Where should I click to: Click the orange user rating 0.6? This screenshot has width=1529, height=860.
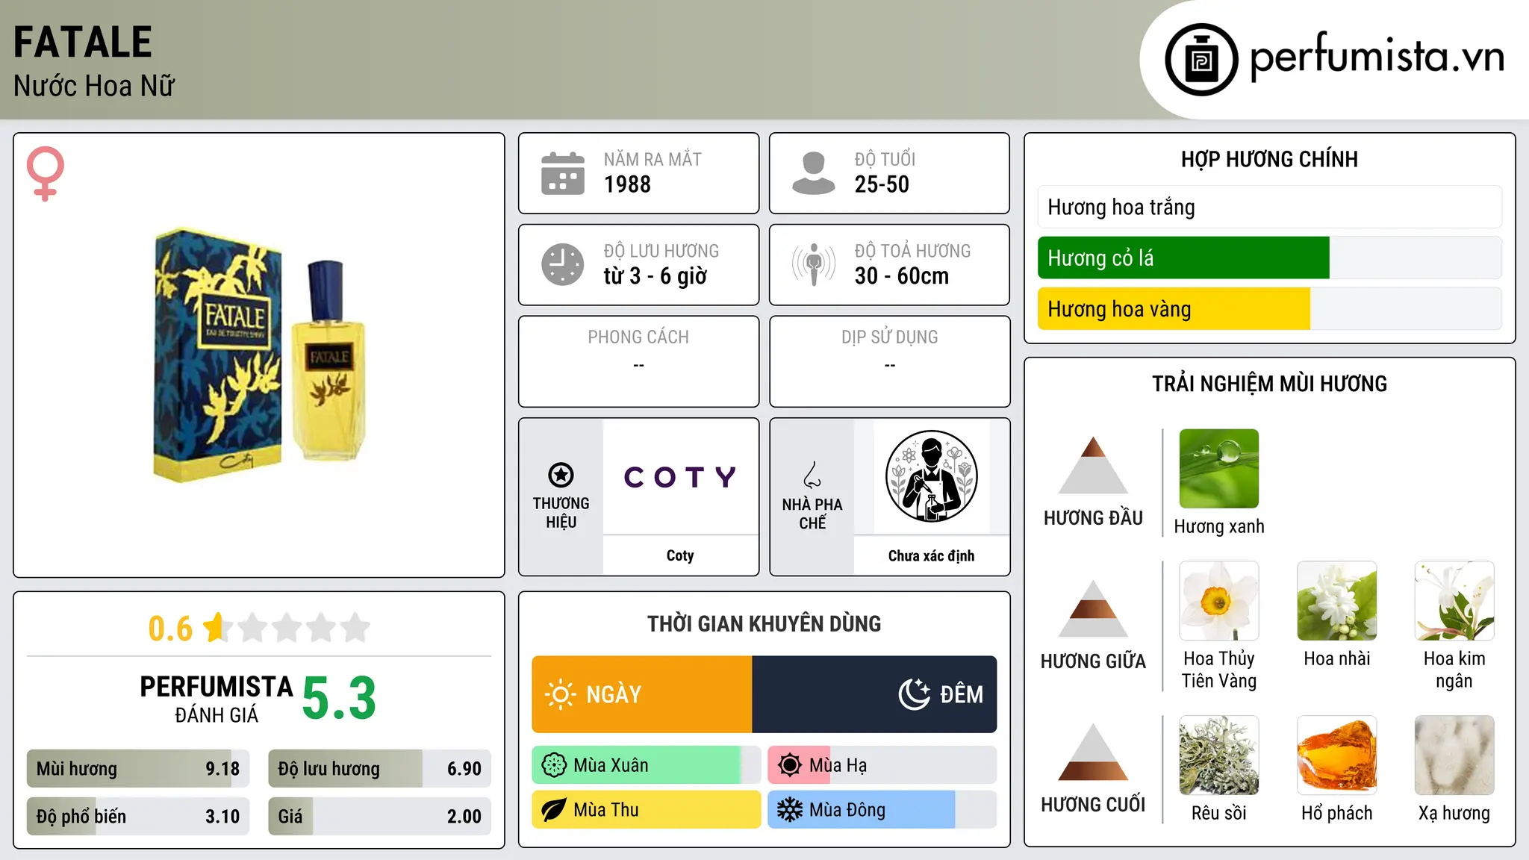tap(170, 629)
